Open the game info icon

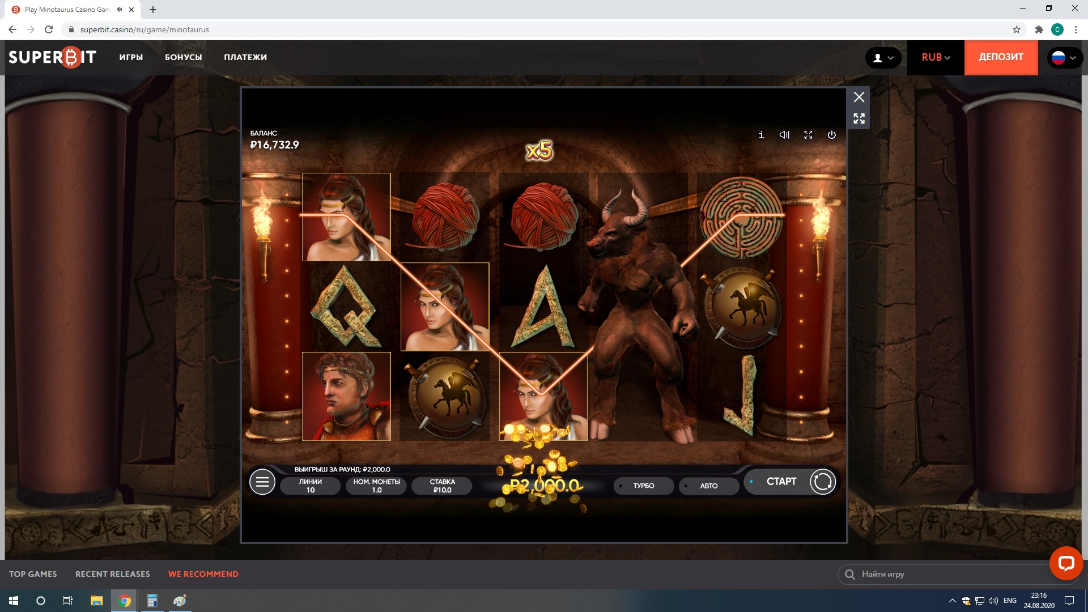(x=761, y=135)
